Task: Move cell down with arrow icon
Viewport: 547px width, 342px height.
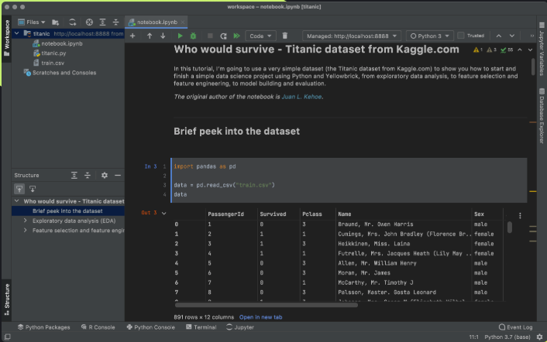Action: (x=163, y=36)
